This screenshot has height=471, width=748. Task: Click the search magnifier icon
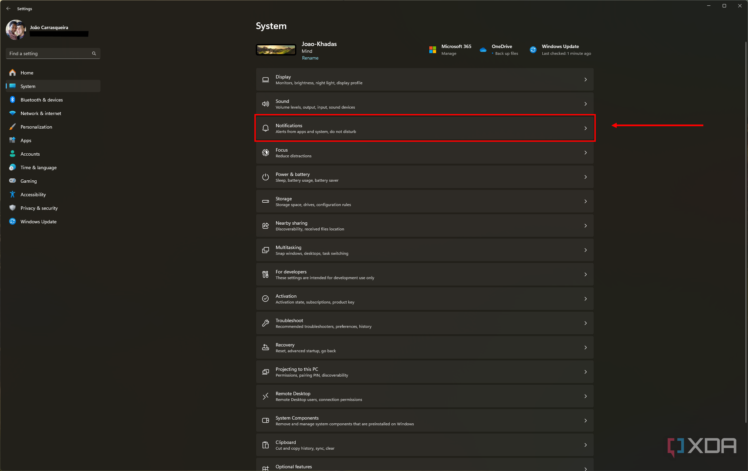click(x=94, y=53)
